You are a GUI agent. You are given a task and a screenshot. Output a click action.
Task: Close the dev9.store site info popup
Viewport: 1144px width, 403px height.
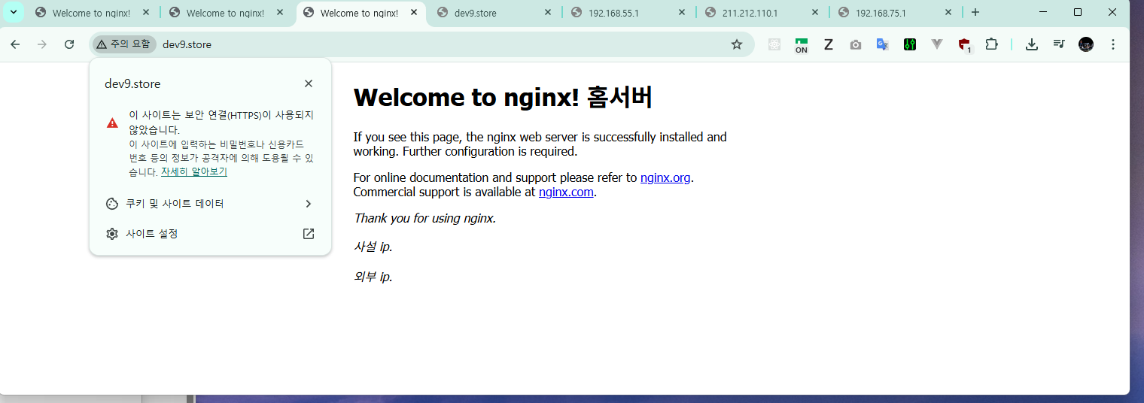(x=309, y=83)
